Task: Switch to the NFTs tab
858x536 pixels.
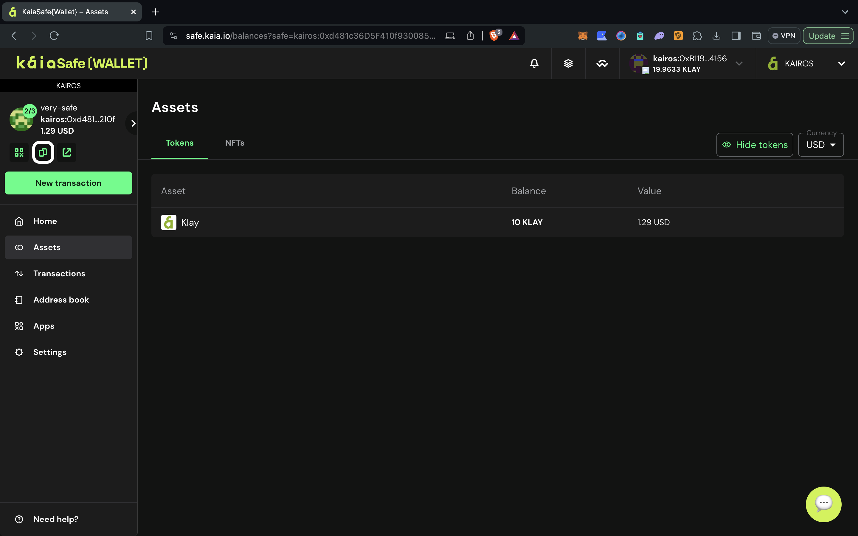Action: coord(235,143)
